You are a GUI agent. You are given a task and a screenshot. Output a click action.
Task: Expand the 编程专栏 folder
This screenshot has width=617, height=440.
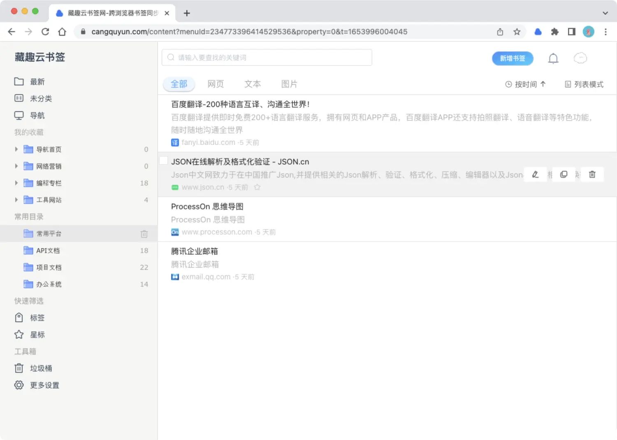[16, 183]
